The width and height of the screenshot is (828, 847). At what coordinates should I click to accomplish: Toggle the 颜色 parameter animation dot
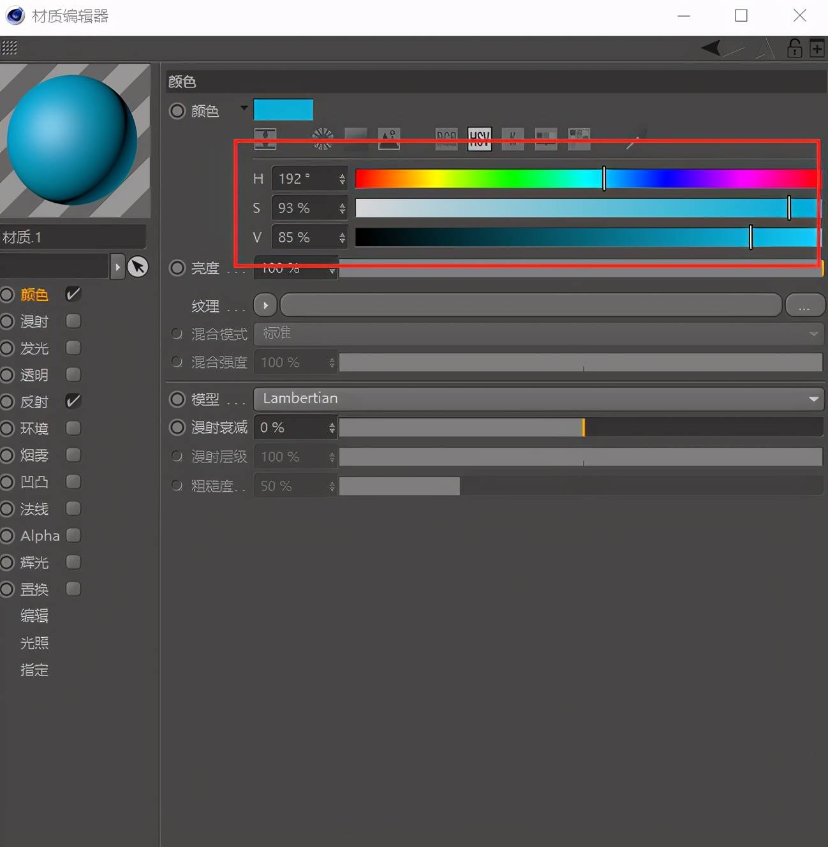click(x=177, y=111)
